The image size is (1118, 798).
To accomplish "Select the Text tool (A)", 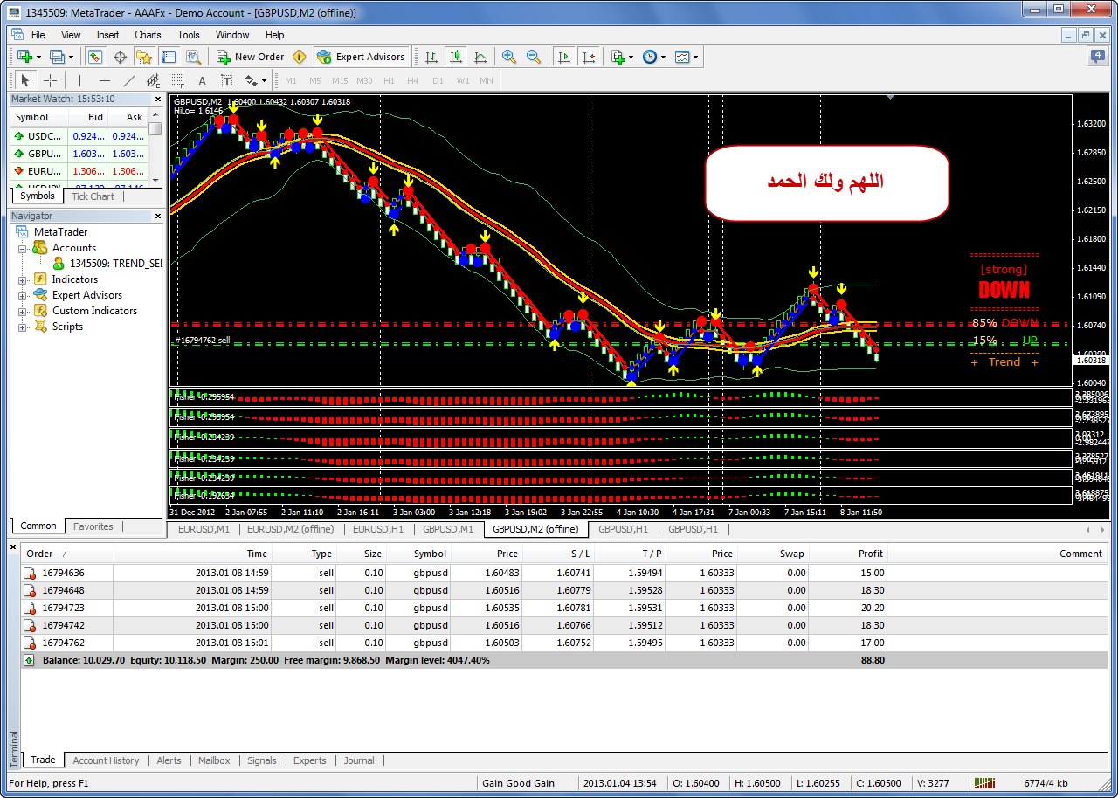I will [x=202, y=80].
